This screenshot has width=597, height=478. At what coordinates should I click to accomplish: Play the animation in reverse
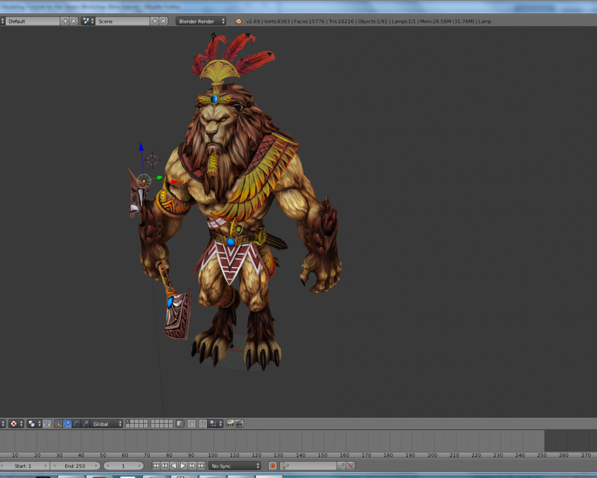[x=174, y=466]
